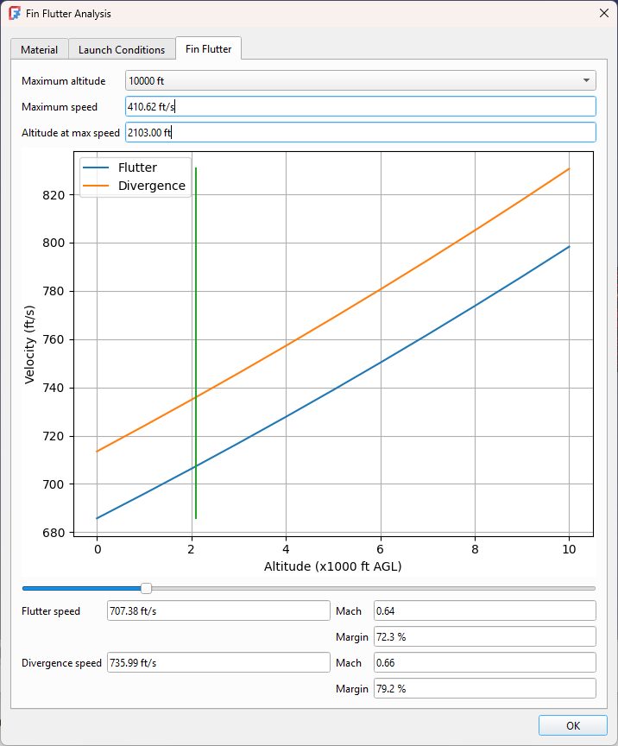Click the Divergence Margin percentage field
This screenshot has height=746, width=618.
pyautogui.click(x=484, y=689)
